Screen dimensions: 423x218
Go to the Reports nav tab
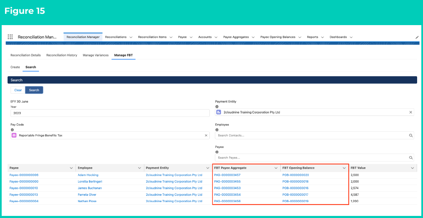click(x=312, y=37)
